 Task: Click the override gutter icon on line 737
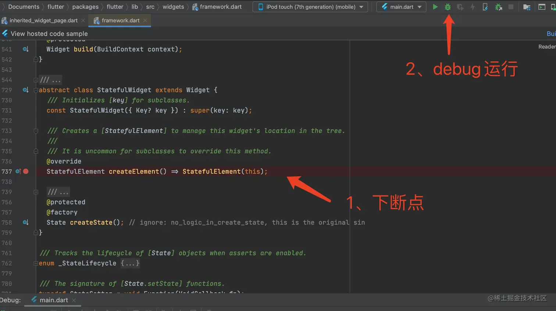[18, 171]
